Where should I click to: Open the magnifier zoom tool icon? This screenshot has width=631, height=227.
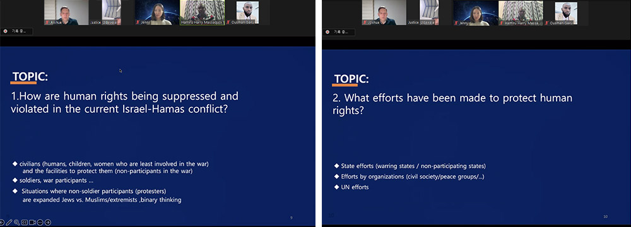click(17, 222)
